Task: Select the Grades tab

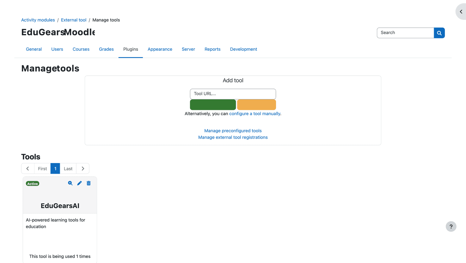Action: click(x=106, y=49)
